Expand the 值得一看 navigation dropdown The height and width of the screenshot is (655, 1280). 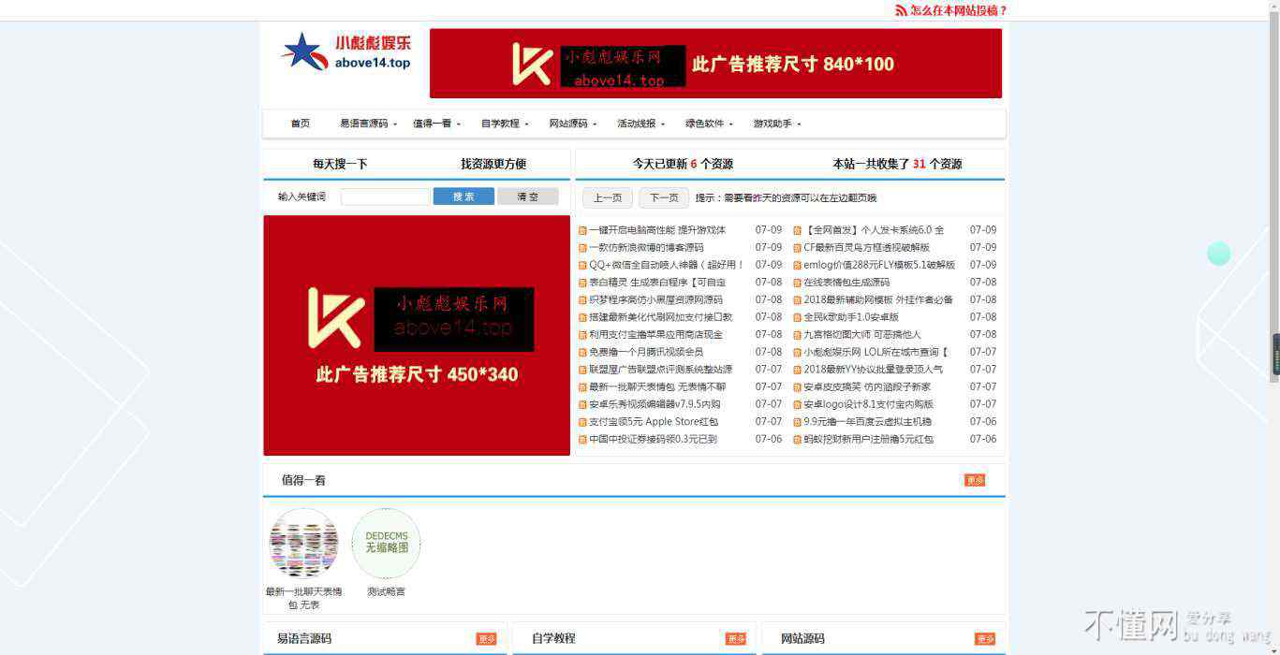(436, 124)
